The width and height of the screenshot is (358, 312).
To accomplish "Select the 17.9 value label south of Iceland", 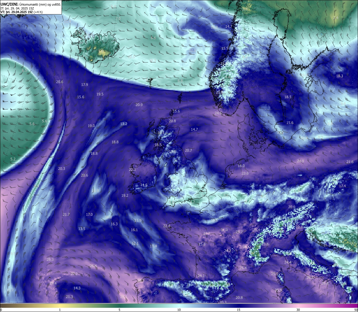I will (84, 85).
